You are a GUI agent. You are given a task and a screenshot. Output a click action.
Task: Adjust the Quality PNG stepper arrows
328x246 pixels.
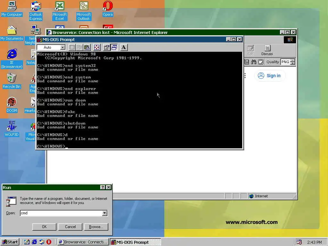point(293,62)
